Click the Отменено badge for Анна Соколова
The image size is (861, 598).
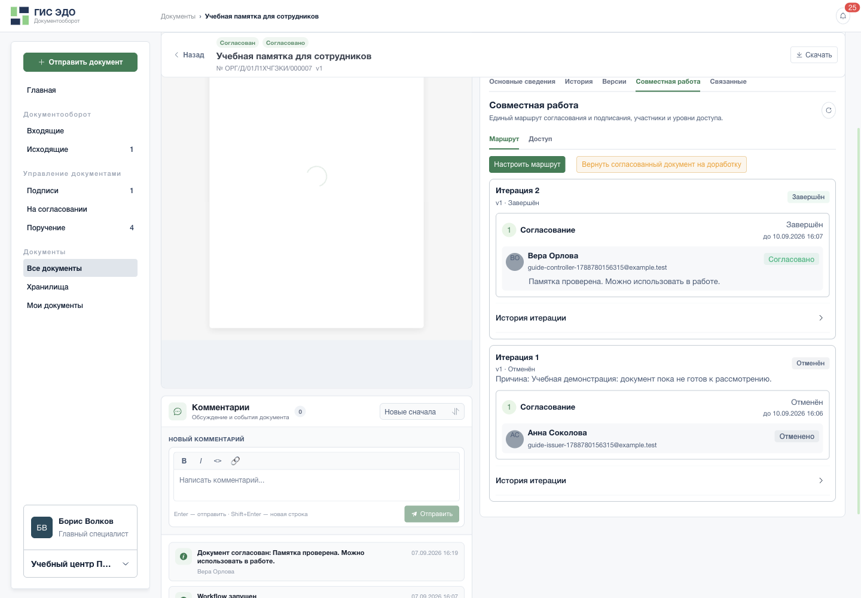click(x=796, y=437)
